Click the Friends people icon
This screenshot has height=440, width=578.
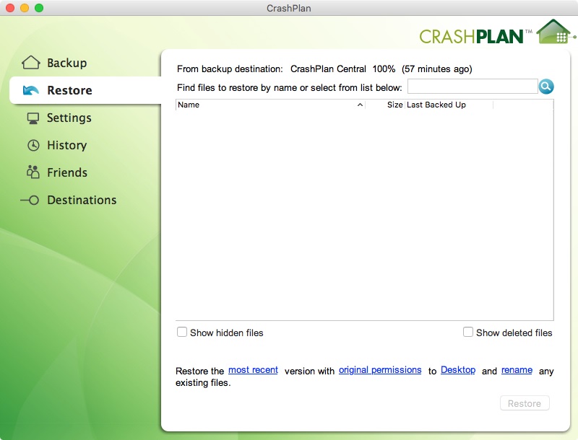(33, 172)
